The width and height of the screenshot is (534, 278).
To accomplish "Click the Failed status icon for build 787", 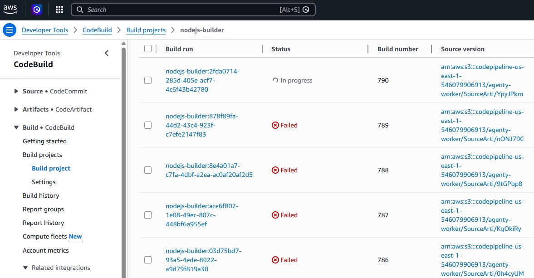I will tap(275, 215).
